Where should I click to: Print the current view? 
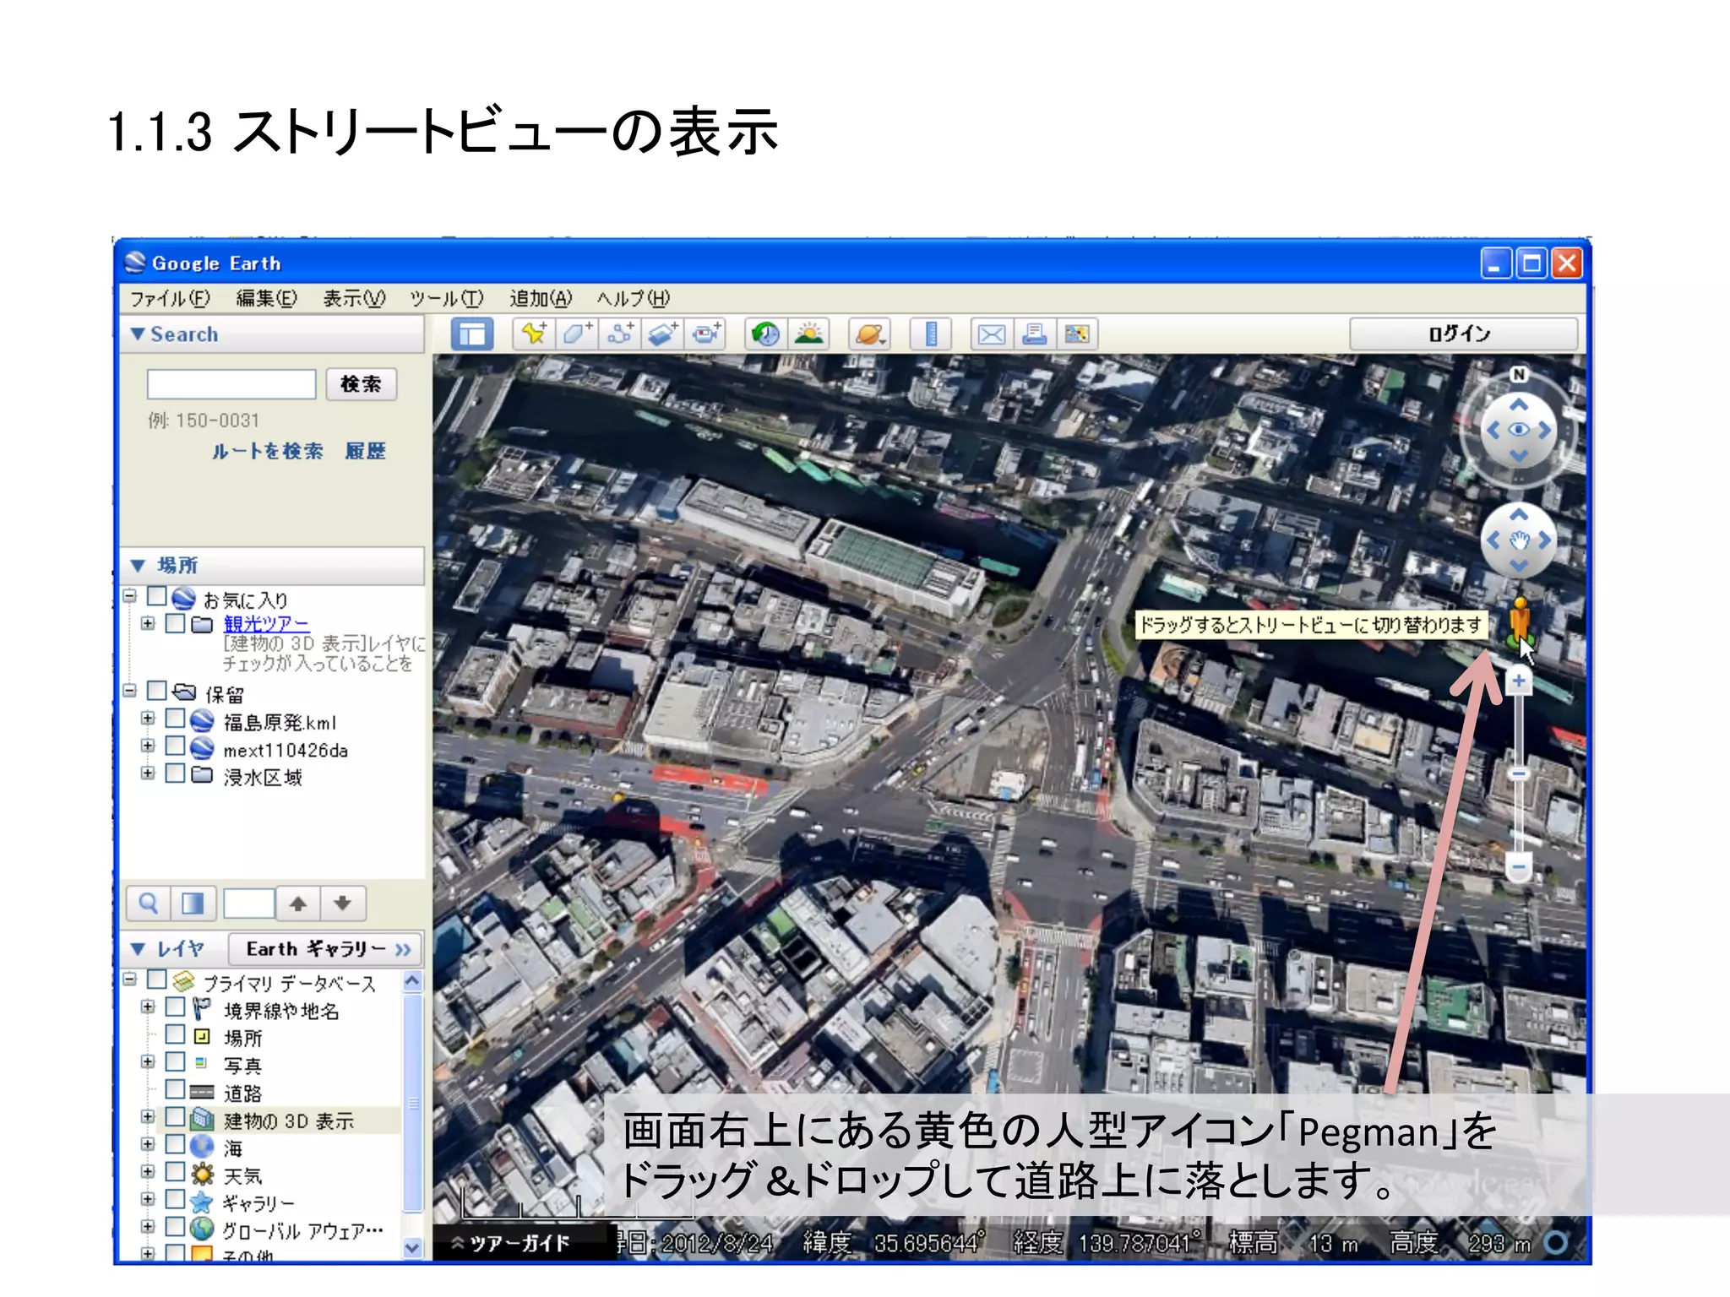click(1034, 334)
